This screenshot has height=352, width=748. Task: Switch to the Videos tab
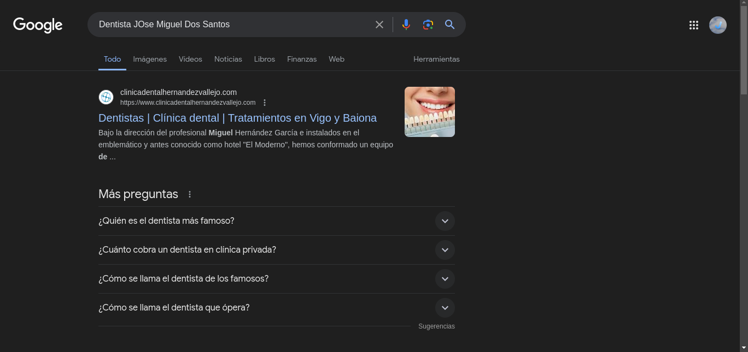190,59
